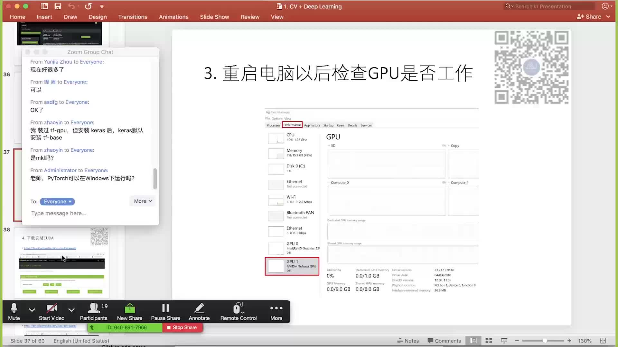The height and width of the screenshot is (347, 618).
Task: Open the Slide Show ribbon tab
Action: point(214,17)
